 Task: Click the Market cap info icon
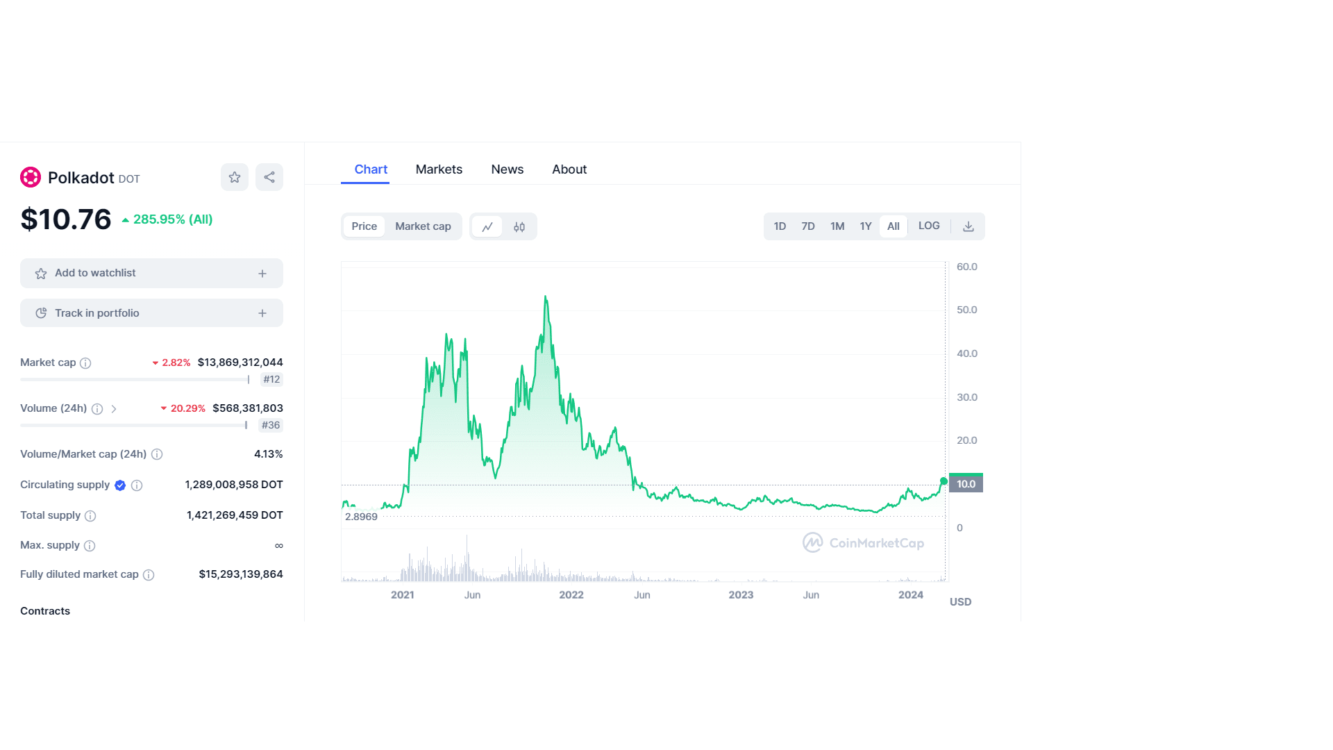coord(85,363)
